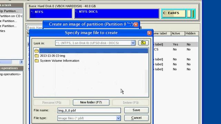
Task: Click the 'Yes' value in Active column
Action: [x=175, y=44]
